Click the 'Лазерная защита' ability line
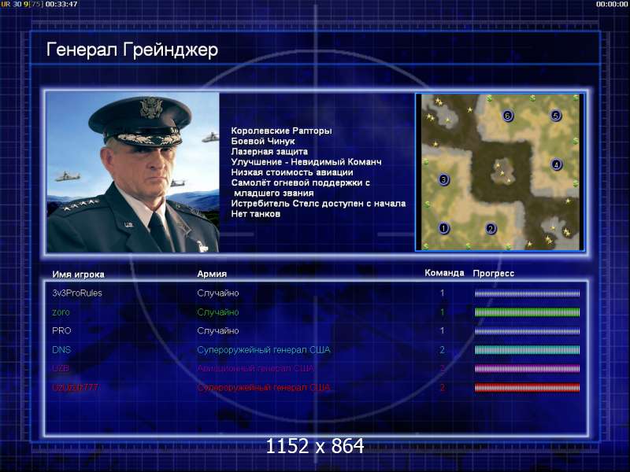The image size is (630, 472). (x=269, y=152)
